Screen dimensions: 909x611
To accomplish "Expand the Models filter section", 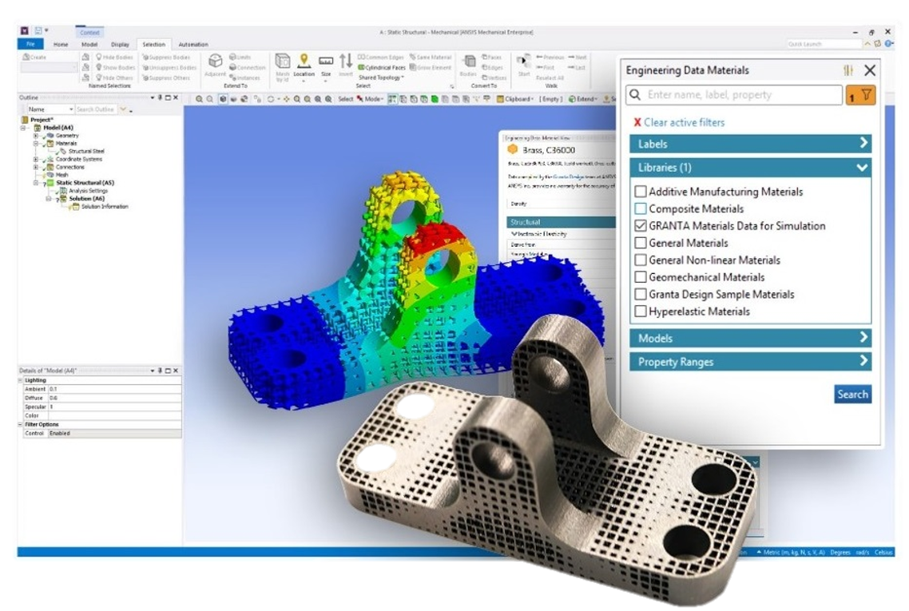I will [750, 338].
